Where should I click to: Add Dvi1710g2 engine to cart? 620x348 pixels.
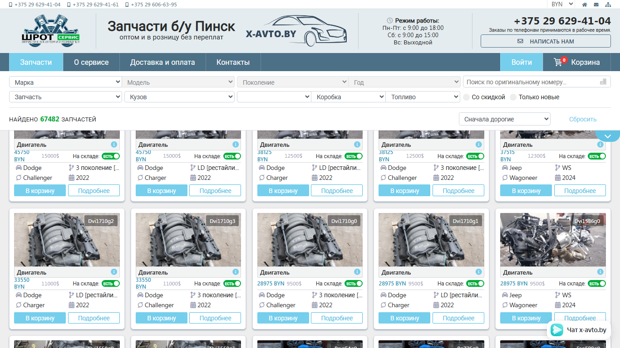point(40,318)
